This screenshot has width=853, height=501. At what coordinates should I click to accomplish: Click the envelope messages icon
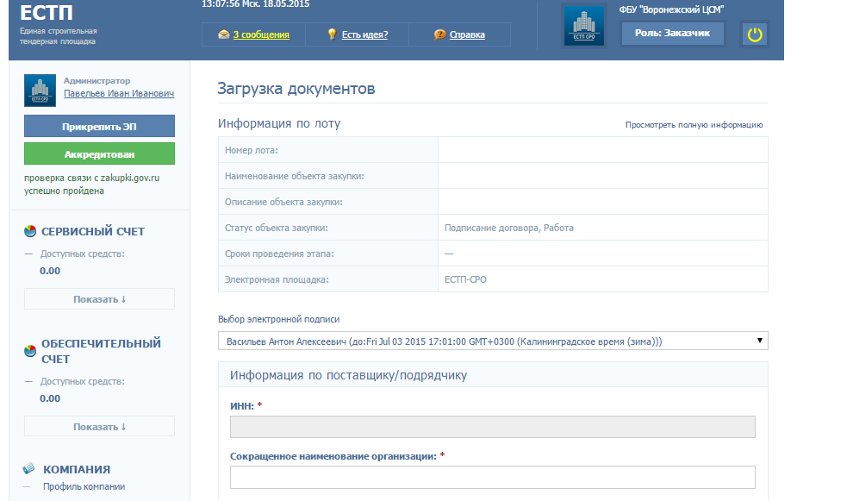pyautogui.click(x=223, y=34)
